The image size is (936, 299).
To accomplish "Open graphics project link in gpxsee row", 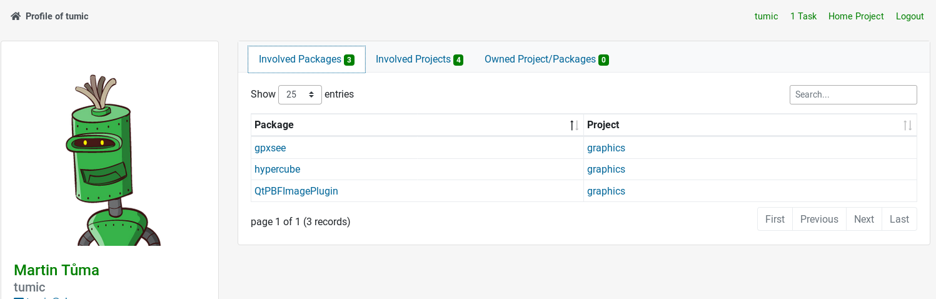I will tap(606, 148).
